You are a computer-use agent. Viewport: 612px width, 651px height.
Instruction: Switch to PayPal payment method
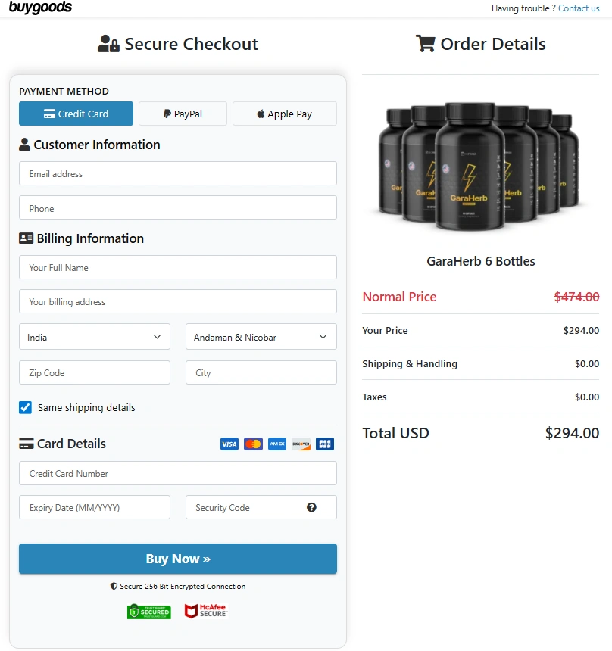pos(183,114)
